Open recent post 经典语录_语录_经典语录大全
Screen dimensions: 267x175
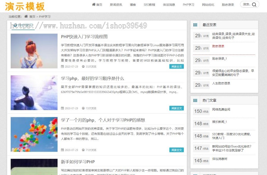233,36
